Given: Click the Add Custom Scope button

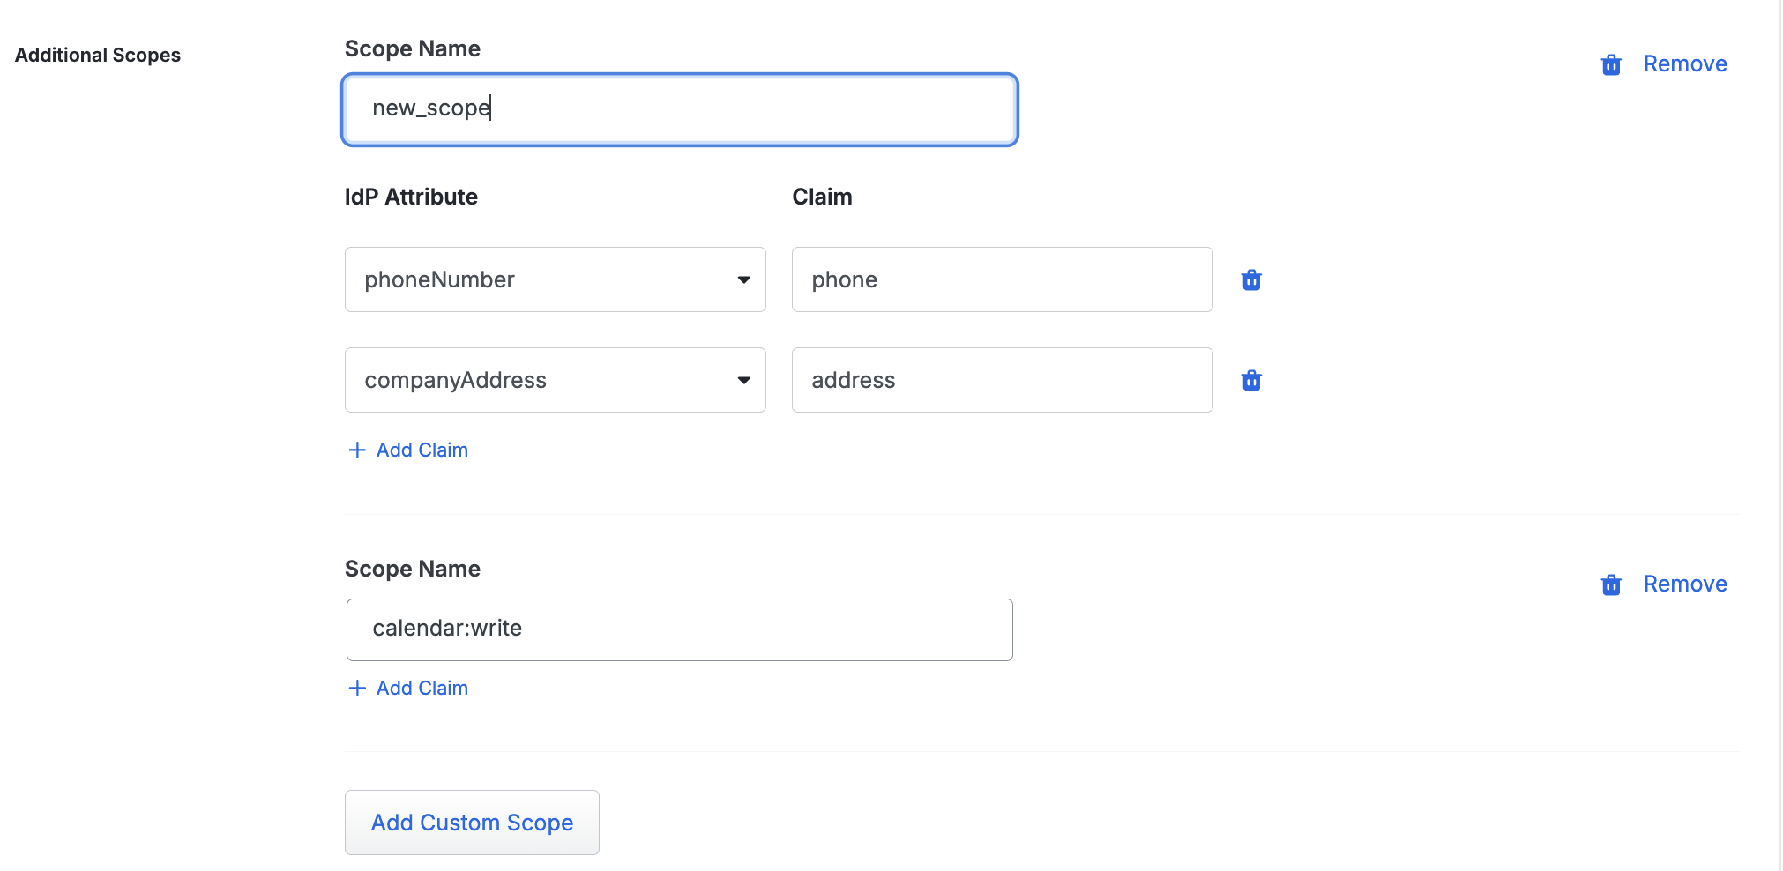Looking at the screenshot, I should pos(471,822).
